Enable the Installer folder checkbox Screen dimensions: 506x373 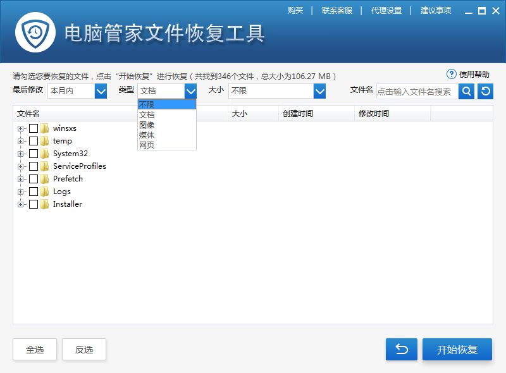34,204
